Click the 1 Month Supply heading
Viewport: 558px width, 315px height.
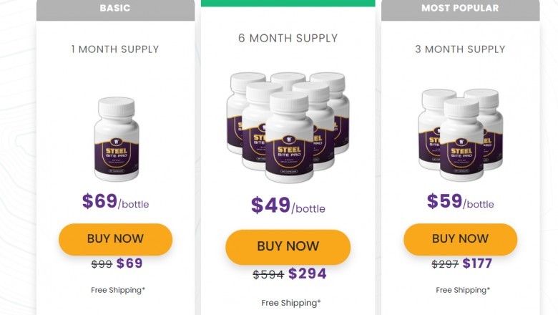click(115, 49)
